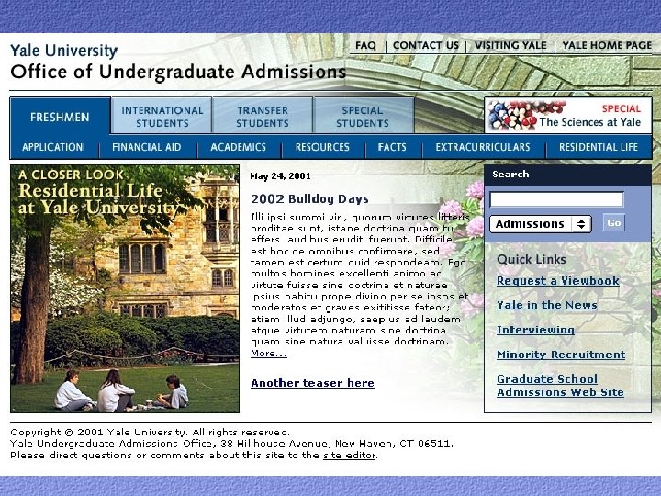Click the Residential Life feature photo
Screen dimensions: 661x496
[x=125, y=289]
